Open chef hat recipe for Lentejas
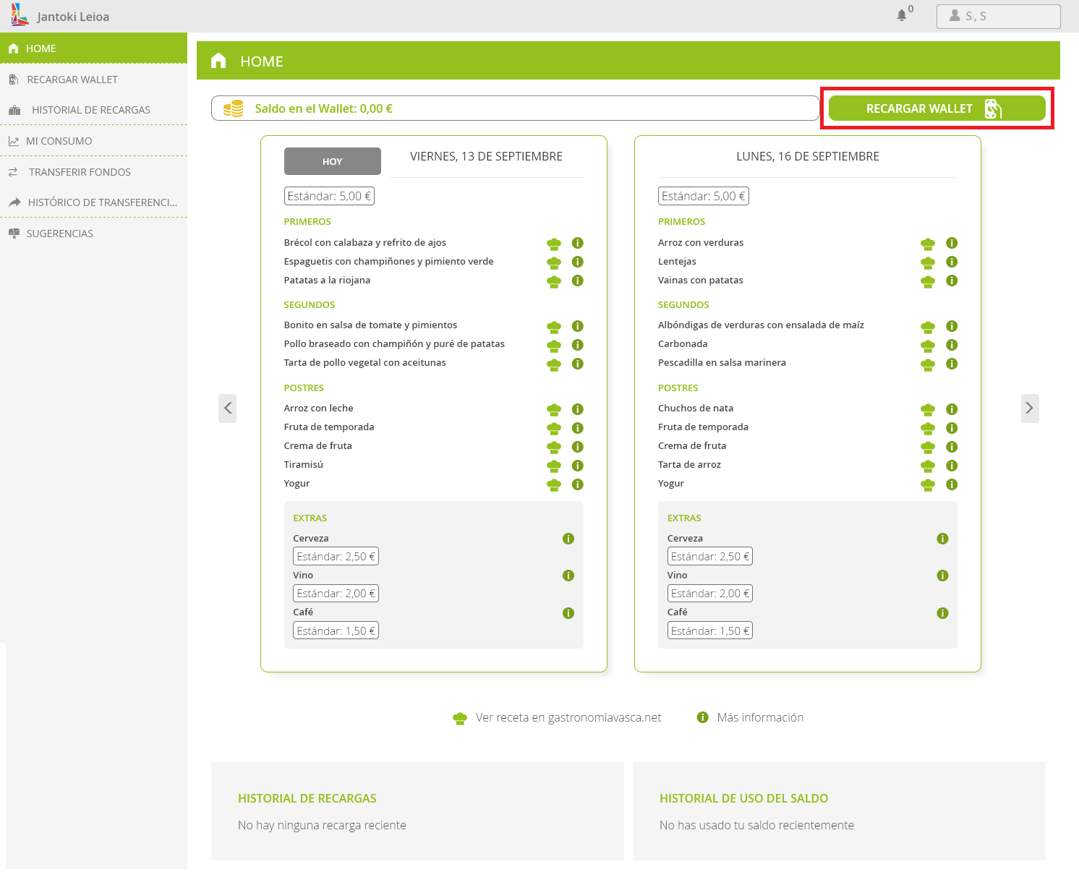The width and height of the screenshot is (1079, 885). point(928,262)
